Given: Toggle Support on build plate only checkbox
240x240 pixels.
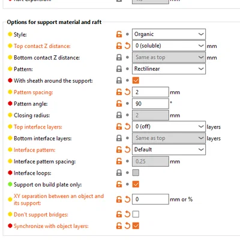Looking at the screenshot, I should pos(136,184).
